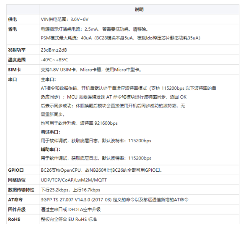Click the line about 电源指示灯消耗电流 2.5mA

[x=94, y=29]
